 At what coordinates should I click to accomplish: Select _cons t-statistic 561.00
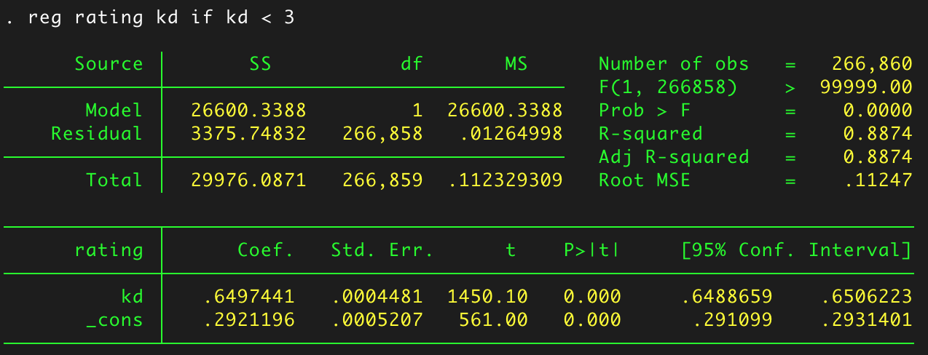(493, 320)
